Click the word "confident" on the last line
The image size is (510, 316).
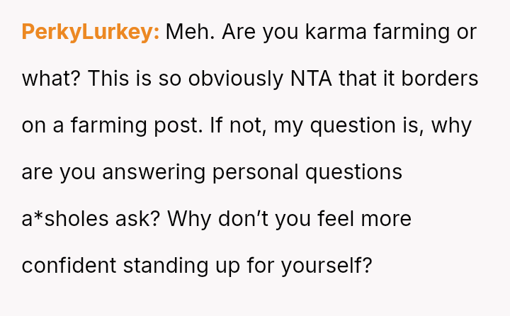pos(69,266)
